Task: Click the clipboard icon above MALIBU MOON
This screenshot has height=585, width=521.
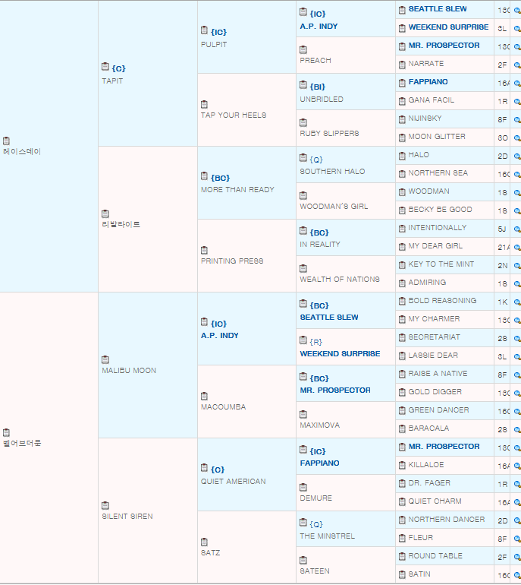Action: [x=105, y=360]
